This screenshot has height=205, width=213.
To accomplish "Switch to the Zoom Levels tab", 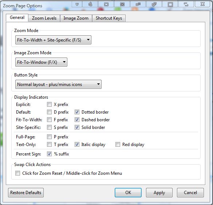I will coord(44,18).
